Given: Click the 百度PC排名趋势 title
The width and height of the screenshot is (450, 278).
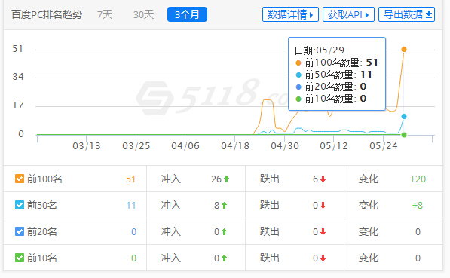Looking at the screenshot, I should (47, 14).
